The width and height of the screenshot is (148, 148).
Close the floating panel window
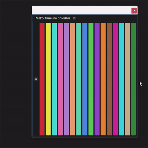coord(134,10)
